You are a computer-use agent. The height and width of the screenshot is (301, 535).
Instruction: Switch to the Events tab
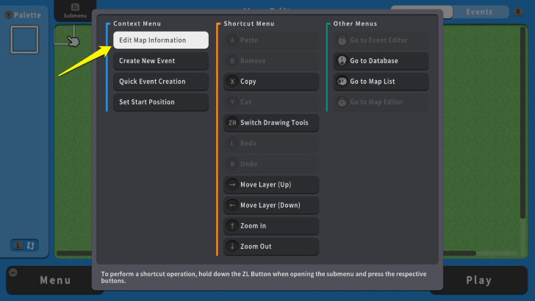tap(481, 12)
